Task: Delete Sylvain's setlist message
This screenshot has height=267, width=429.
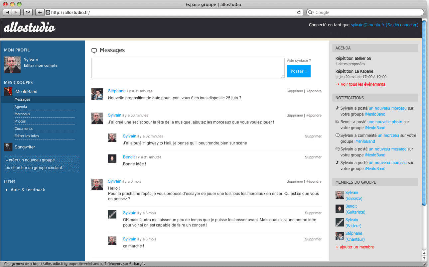Action: tap(295, 115)
